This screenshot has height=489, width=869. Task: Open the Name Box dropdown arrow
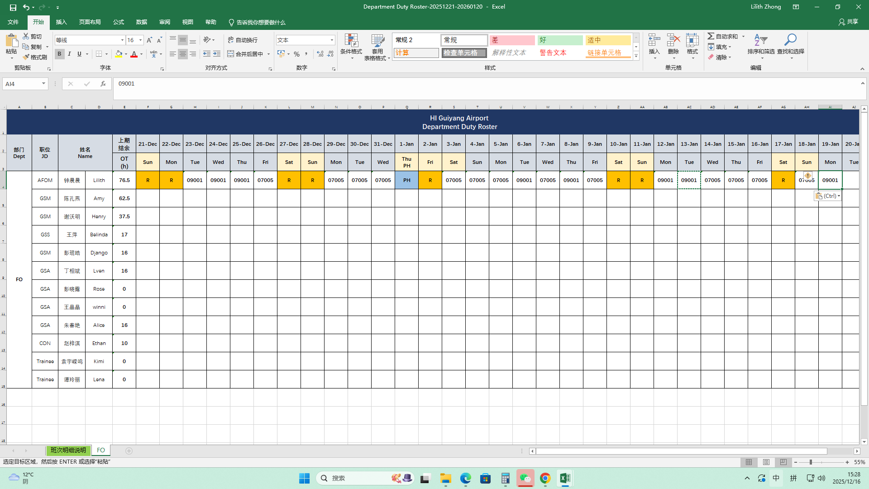pyautogui.click(x=43, y=84)
